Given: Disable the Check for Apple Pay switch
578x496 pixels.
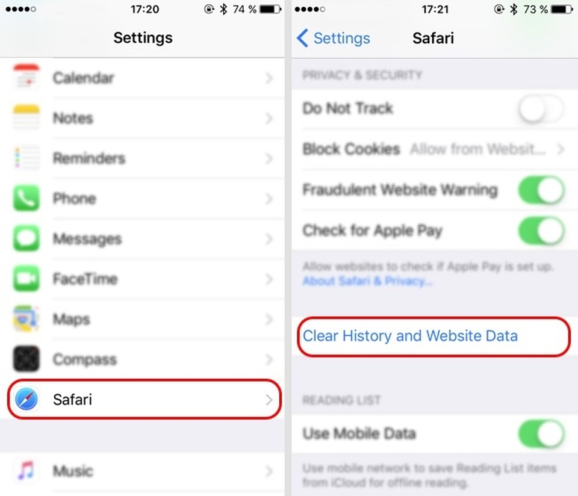Looking at the screenshot, I should (x=541, y=231).
